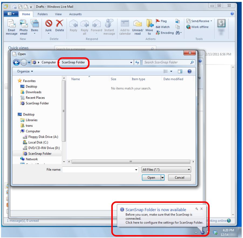
Task: Select Floppy Disk Drive (A:)
Action: click(x=40, y=137)
